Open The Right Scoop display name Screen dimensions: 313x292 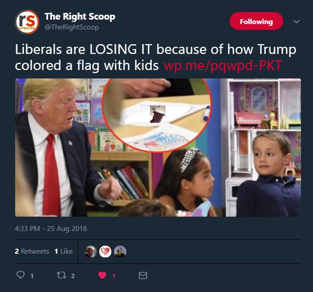tap(80, 16)
